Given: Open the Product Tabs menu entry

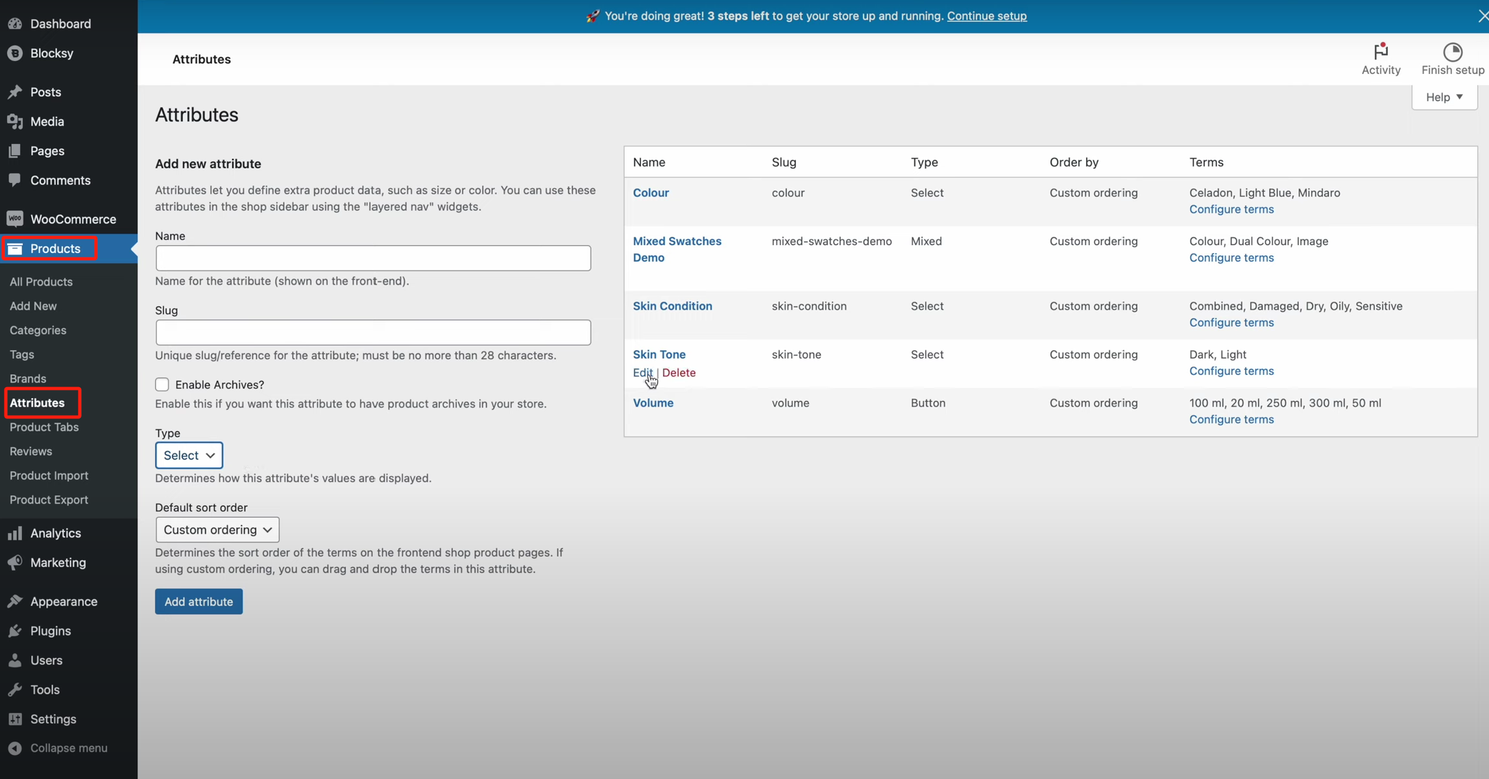Looking at the screenshot, I should click(x=43, y=427).
